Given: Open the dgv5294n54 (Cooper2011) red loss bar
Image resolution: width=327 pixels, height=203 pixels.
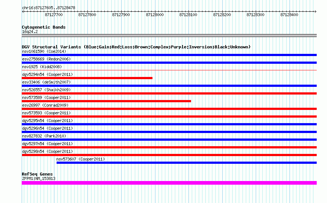Looking at the screenshot, I should (x=87, y=78).
